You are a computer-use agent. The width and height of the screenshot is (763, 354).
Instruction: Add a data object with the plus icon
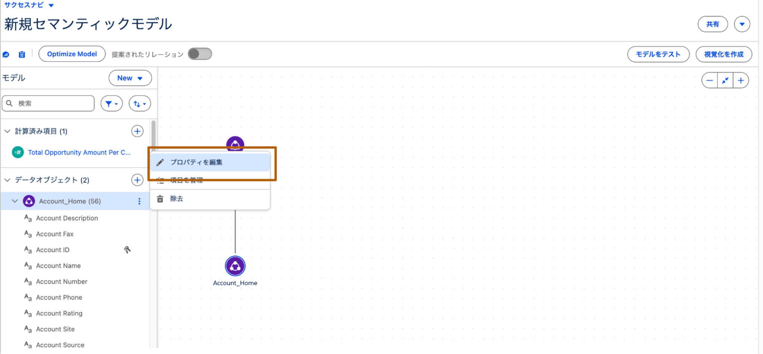pos(137,180)
